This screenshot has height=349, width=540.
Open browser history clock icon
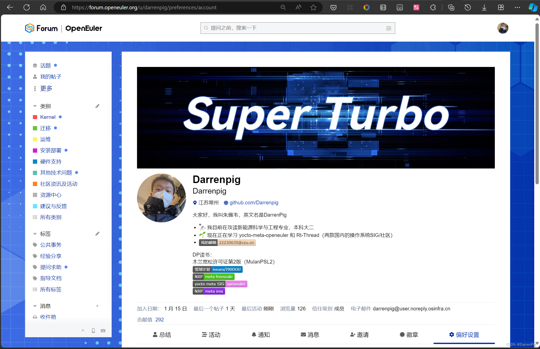click(468, 8)
